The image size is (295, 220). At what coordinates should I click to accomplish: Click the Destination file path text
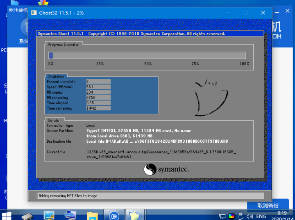157,141
